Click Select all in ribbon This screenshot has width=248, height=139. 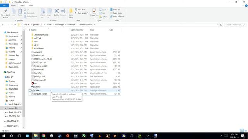115,10
